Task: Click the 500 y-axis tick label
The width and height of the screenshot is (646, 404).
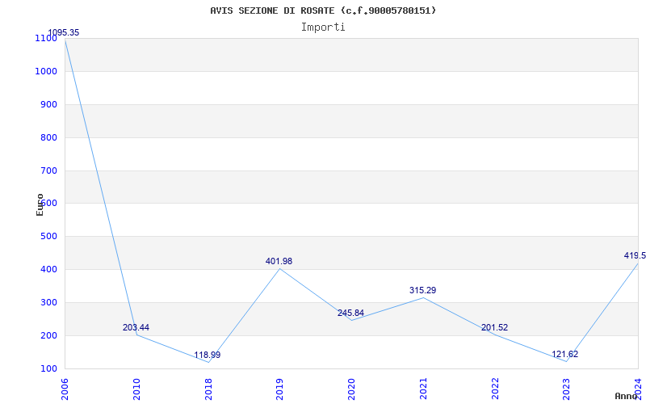Action: coord(48,237)
